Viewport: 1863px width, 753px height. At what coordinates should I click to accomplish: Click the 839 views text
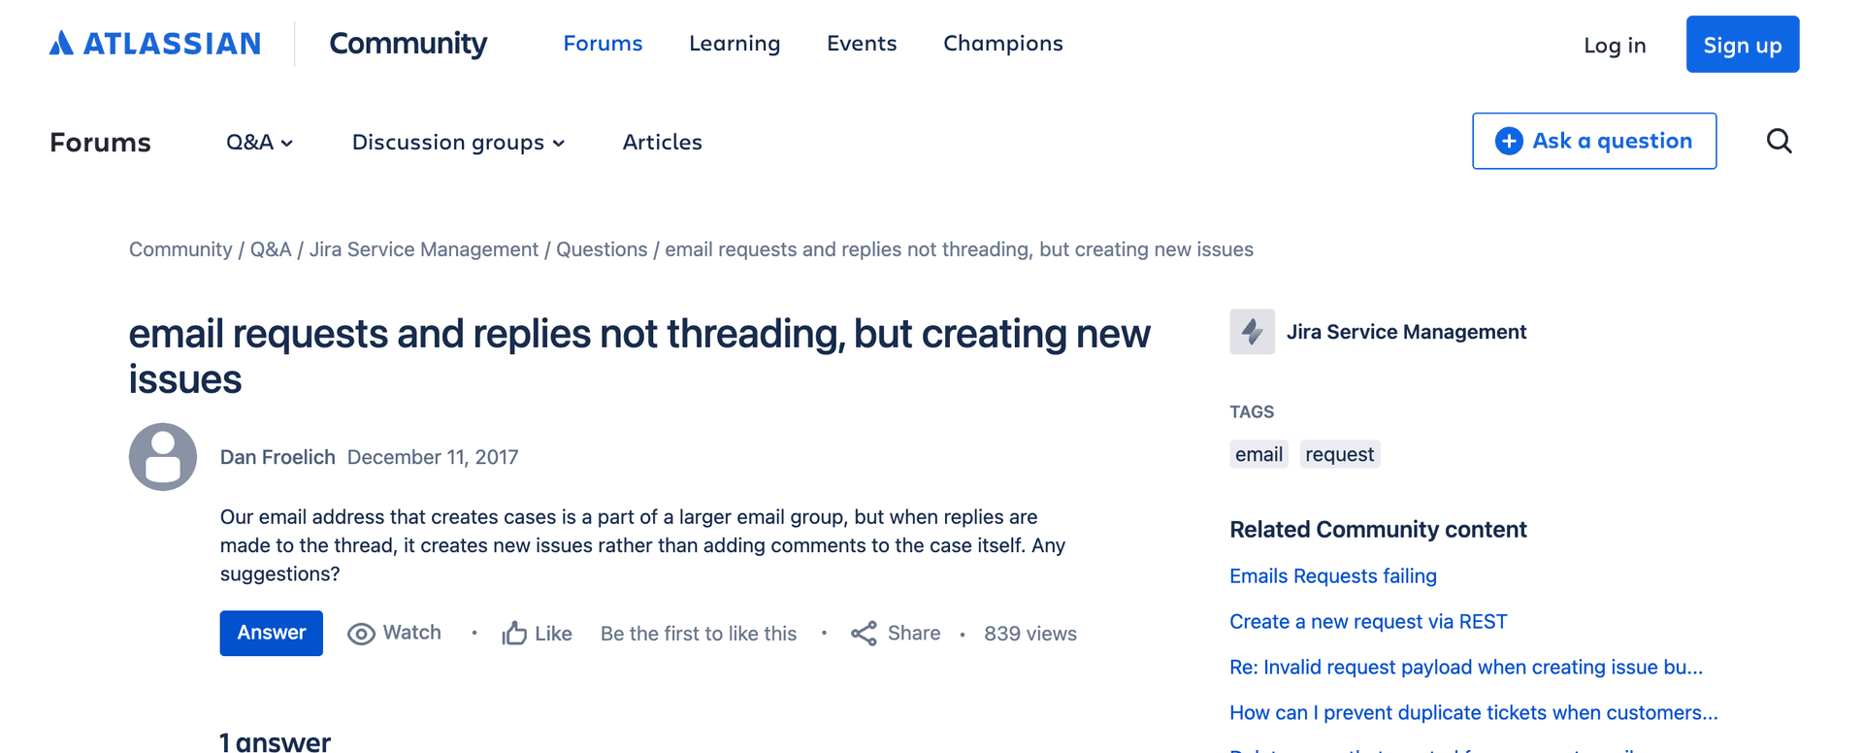(1030, 634)
